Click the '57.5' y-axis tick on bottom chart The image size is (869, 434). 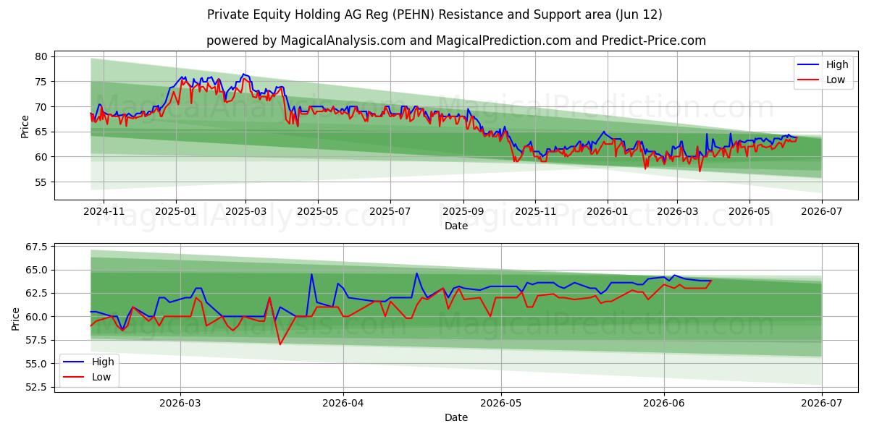click(x=36, y=340)
